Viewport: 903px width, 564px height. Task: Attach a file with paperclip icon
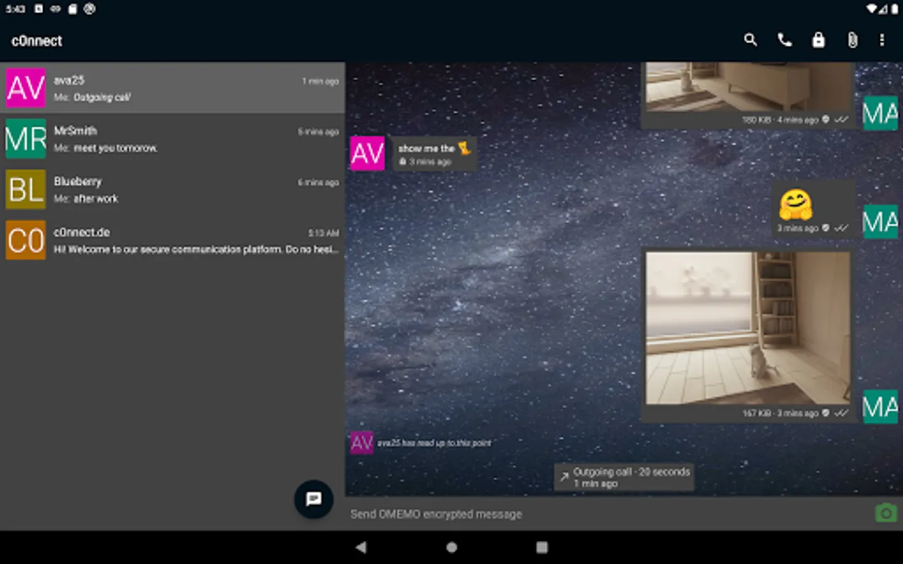coord(852,40)
